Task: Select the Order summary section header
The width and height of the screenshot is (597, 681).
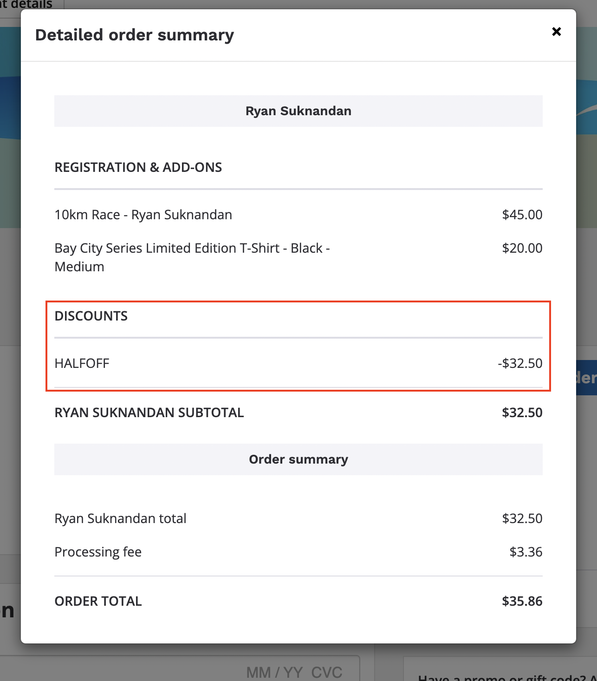Action: pyautogui.click(x=298, y=459)
